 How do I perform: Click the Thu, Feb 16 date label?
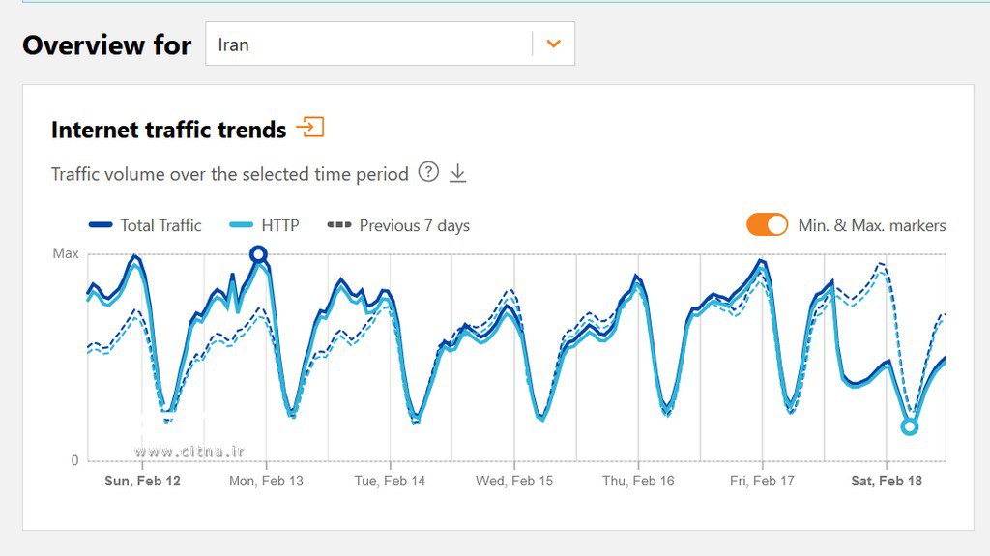(x=638, y=481)
